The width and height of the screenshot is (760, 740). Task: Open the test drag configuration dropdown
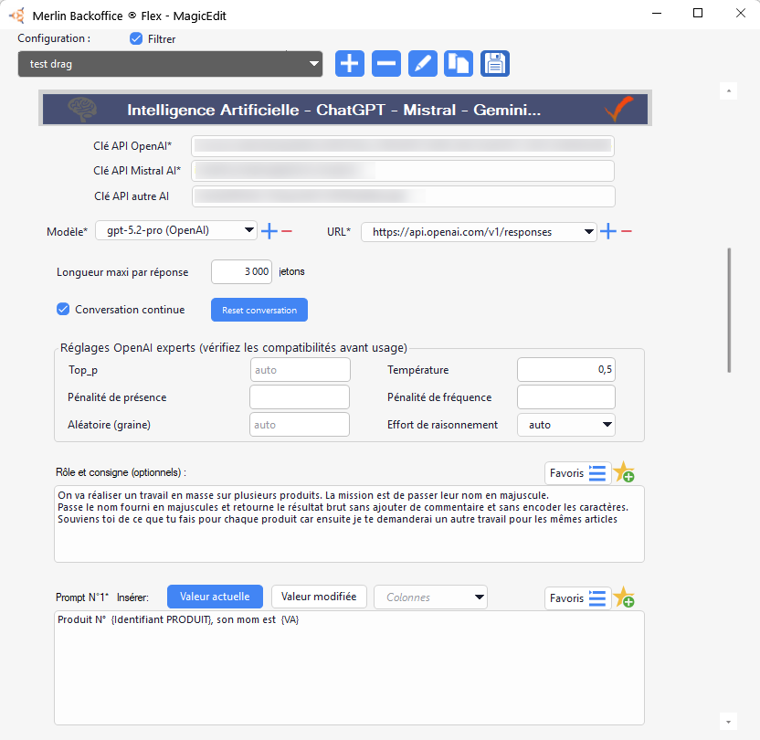click(x=170, y=64)
